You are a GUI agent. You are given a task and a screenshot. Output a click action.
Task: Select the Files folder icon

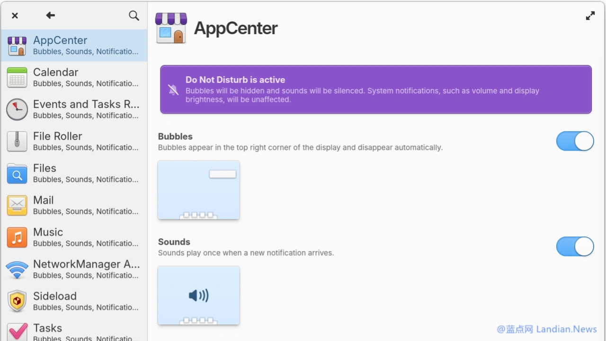(17, 174)
